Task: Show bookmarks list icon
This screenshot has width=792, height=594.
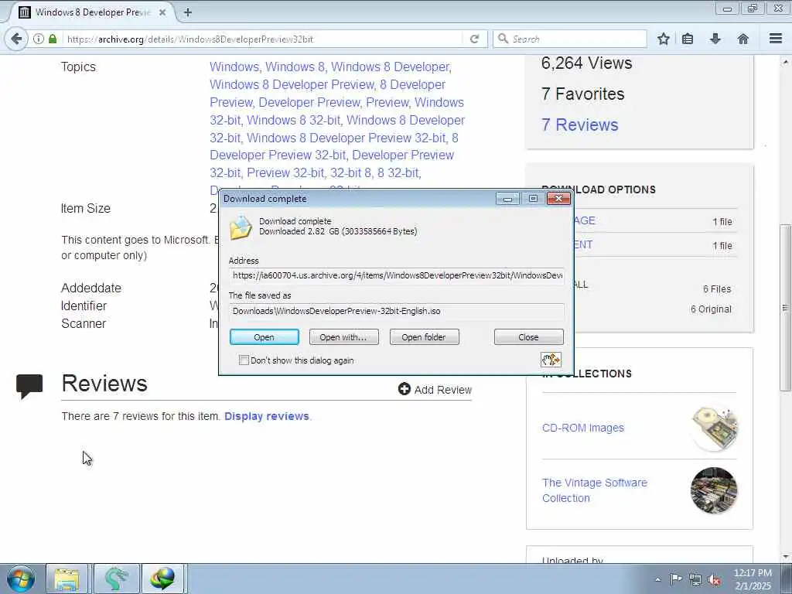Action: click(688, 39)
